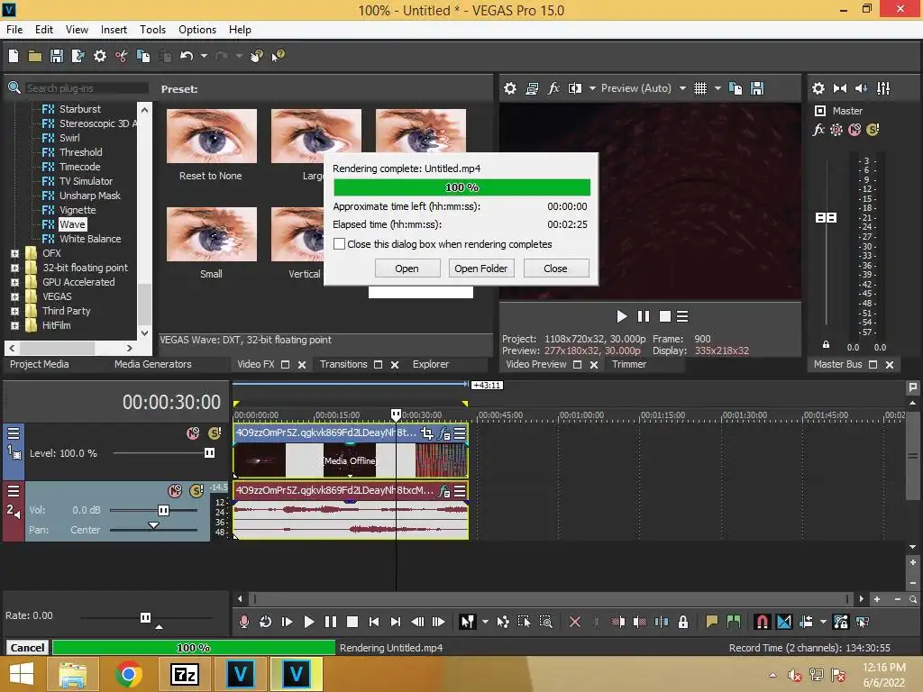This screenshot has width=923, height=692.
Task: Click Search plug-ins field
Action: coord(86,88)
